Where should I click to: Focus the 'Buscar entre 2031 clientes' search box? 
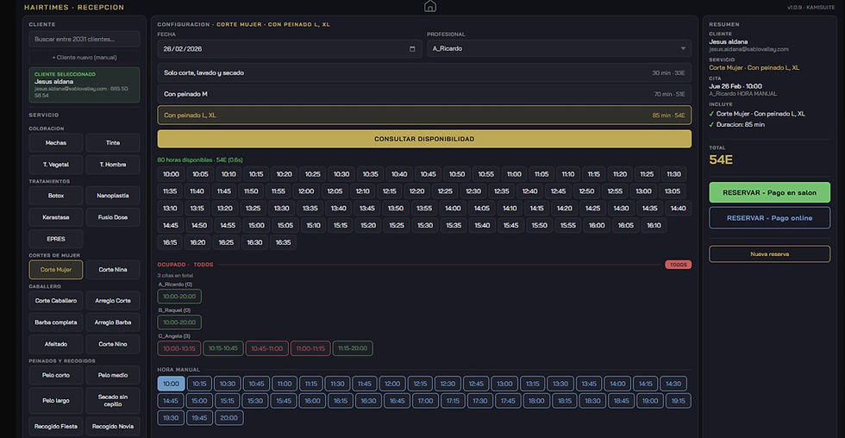[84, 39]
